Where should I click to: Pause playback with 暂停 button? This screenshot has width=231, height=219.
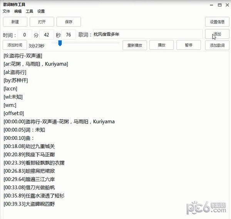pyautogui.click(x=188, y=45)
